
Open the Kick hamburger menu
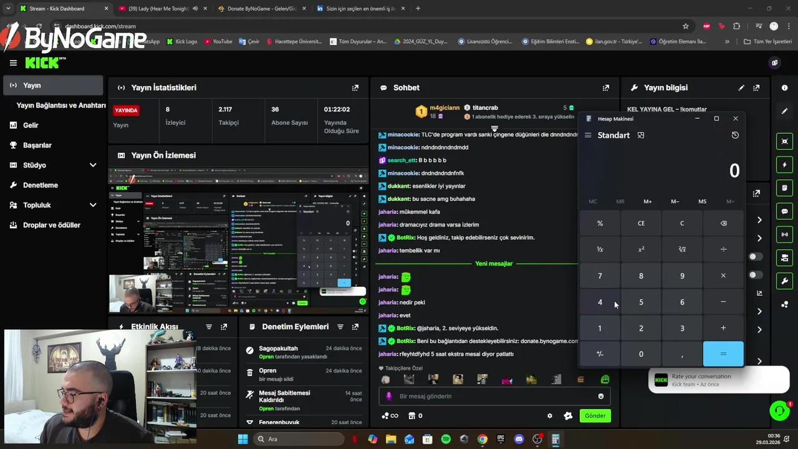pyautogui.click(x=13, y=63)
